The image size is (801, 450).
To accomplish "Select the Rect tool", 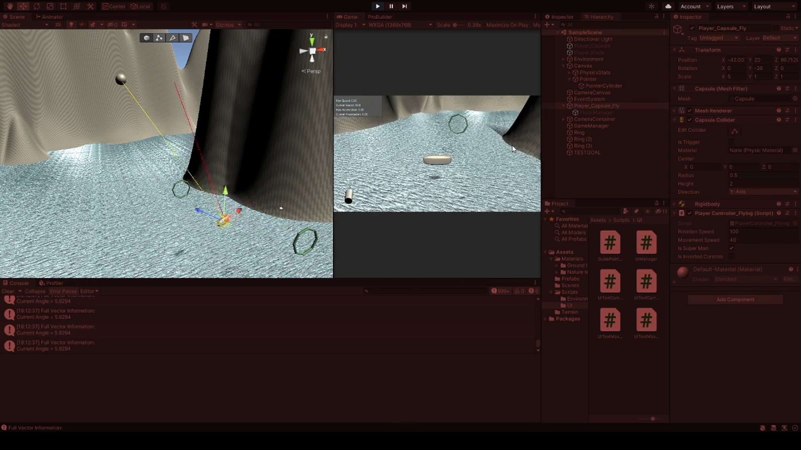I will [63, 6].
